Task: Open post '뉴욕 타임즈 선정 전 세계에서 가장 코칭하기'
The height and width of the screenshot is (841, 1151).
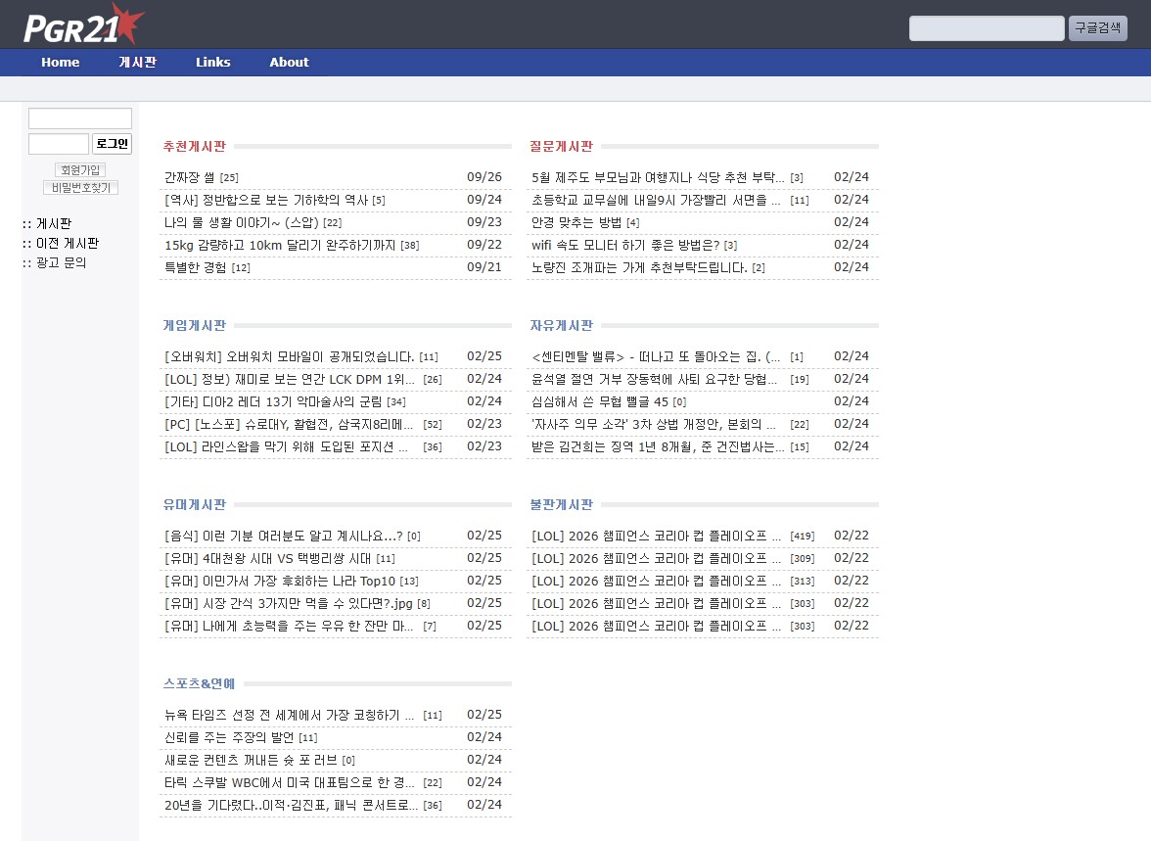Action: click(x=290, y=715)
